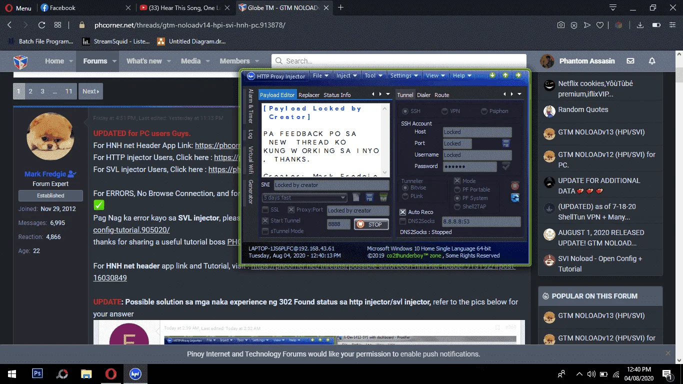
Task: Select the Psiphon radio button
Action: 484,111
